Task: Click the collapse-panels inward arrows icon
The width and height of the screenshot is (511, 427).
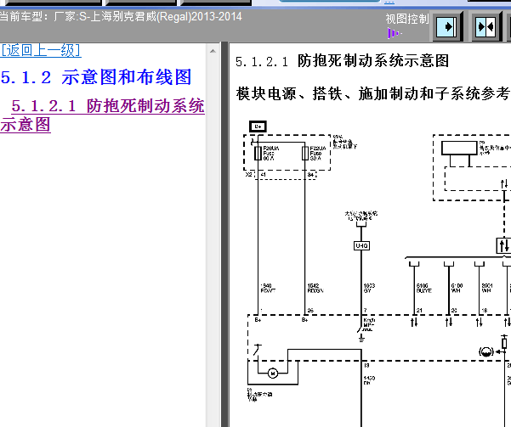Action: (485, 26)
